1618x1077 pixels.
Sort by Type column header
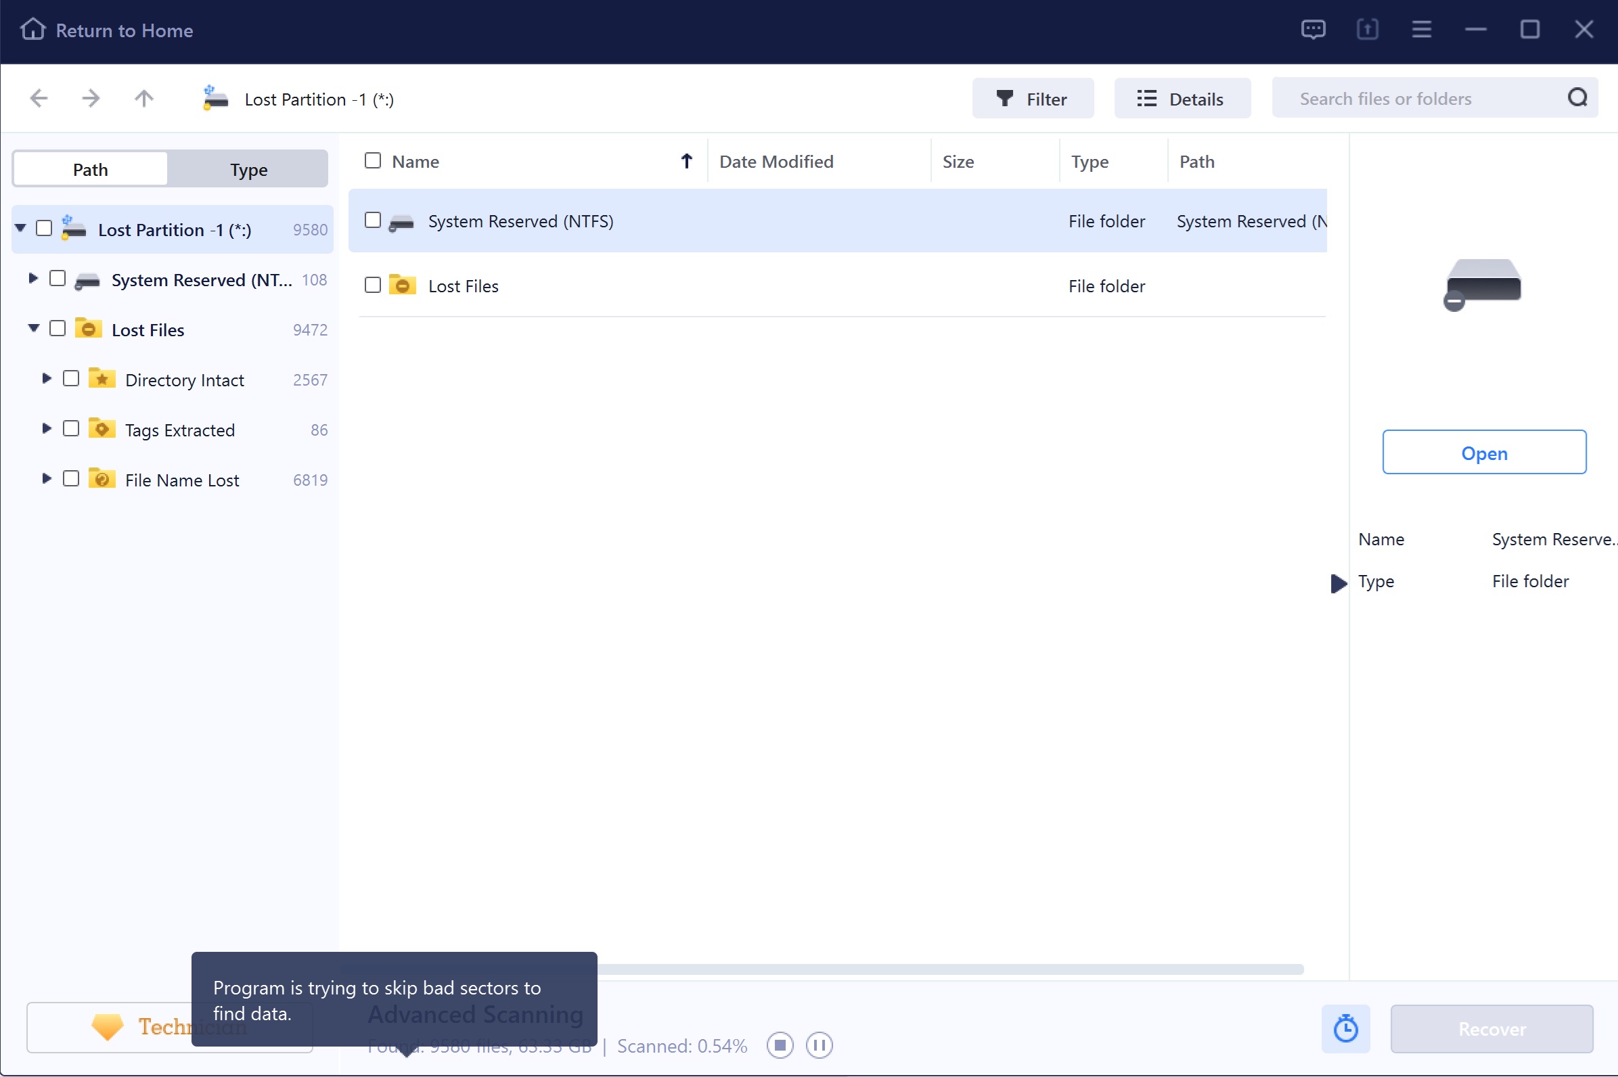click(1089, 162)
